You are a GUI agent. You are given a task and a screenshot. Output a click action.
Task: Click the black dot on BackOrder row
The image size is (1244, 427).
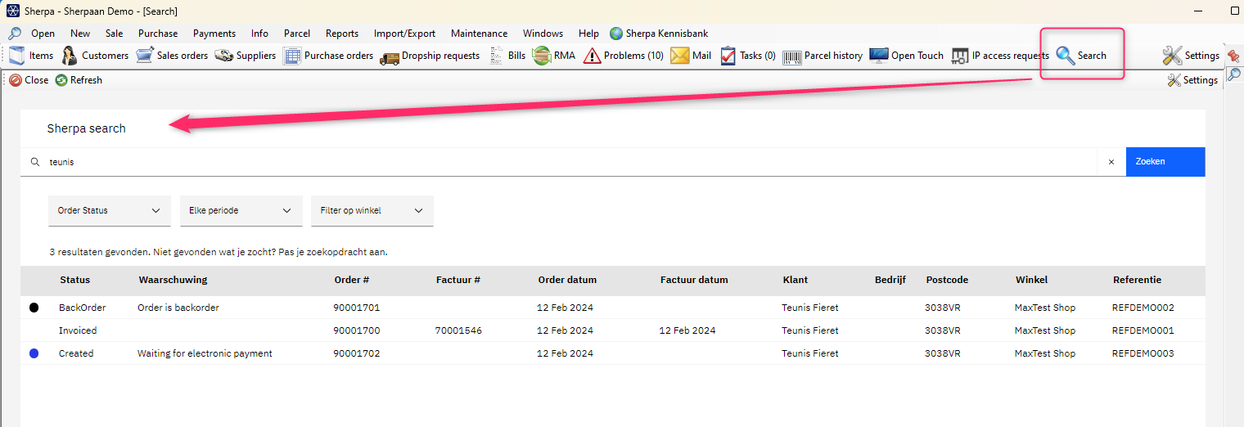[x=34, y=308]
